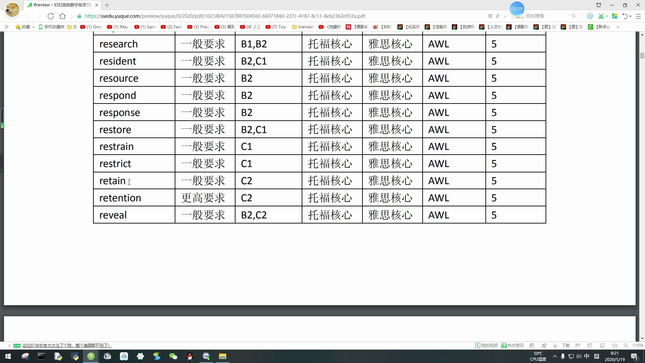Open the 手机收藏夹 bookmark folder
Screen dimensions: 645x363
point(51,27)
